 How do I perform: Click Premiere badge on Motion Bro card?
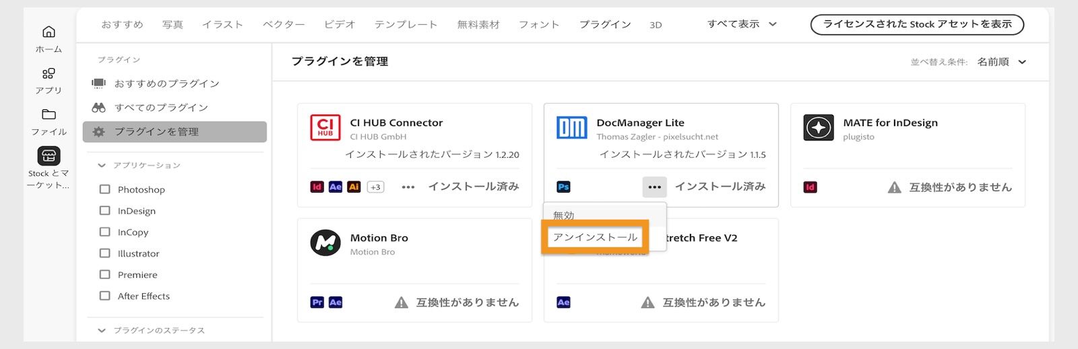pos(317,303)
